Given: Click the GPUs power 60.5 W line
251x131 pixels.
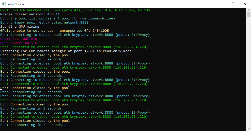Looking at the screenshot, I should point(19,43).
